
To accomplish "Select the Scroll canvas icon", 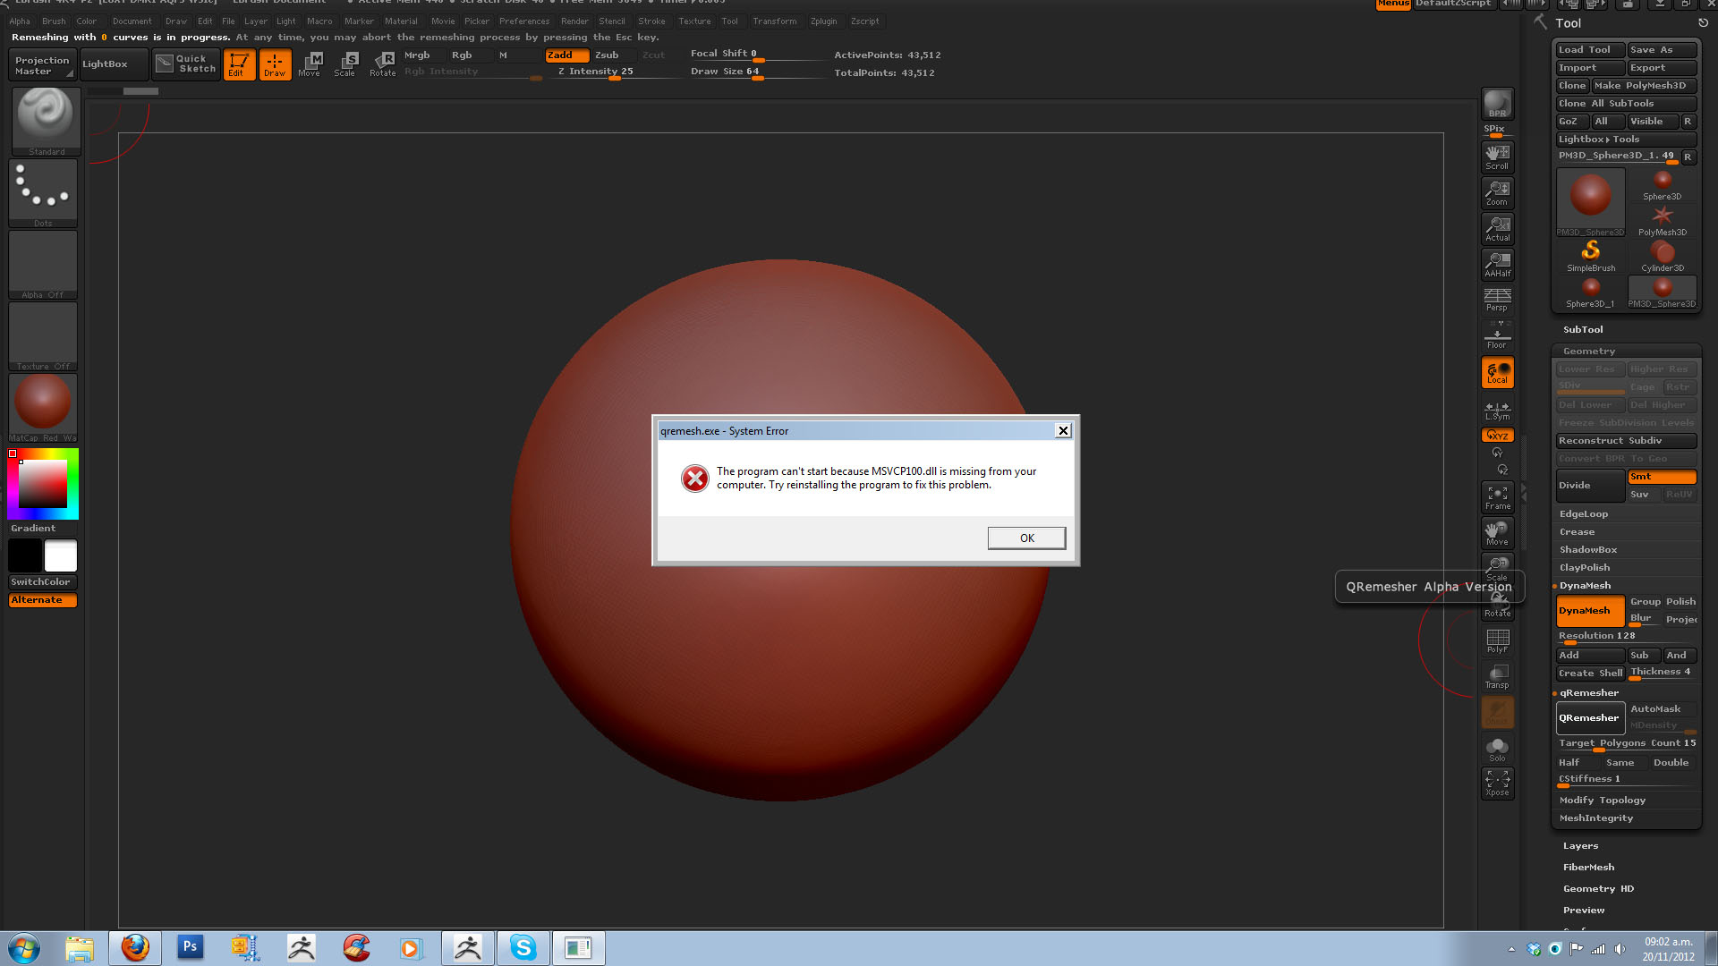I will pos(1497,157).
